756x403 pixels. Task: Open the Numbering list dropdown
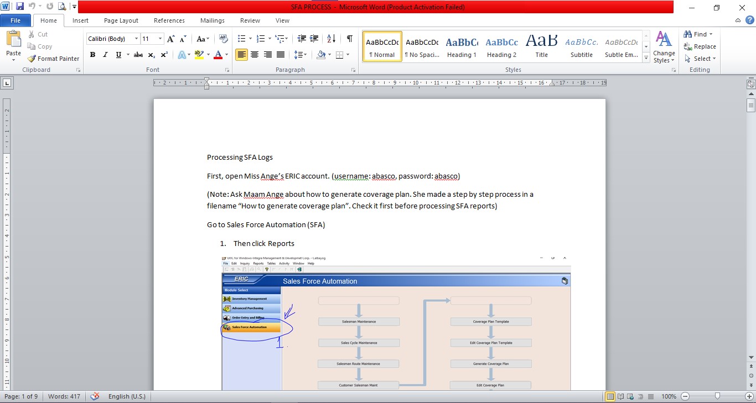click(x=270, y=39)
